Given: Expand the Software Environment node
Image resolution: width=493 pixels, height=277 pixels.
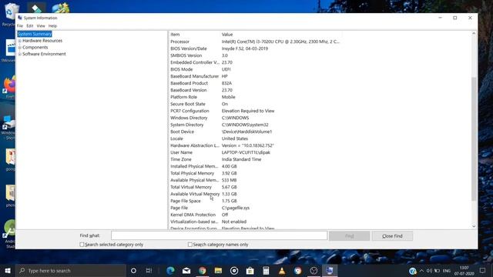Looking at the screenshot, I should click(19, 54).
